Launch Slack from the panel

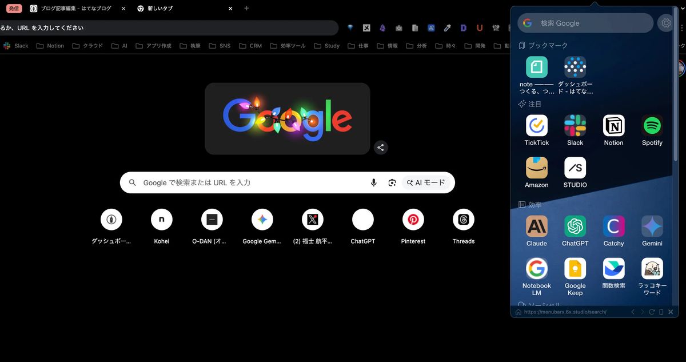575,126
